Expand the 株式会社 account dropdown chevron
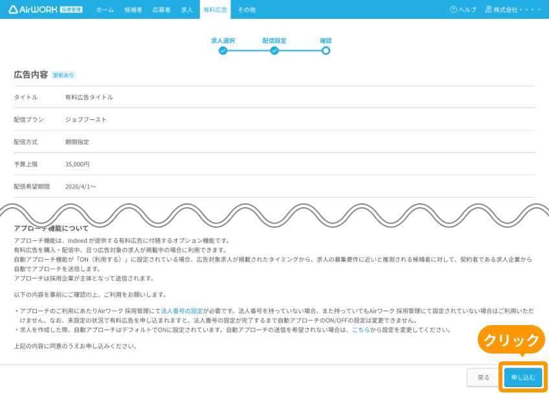 539,10
